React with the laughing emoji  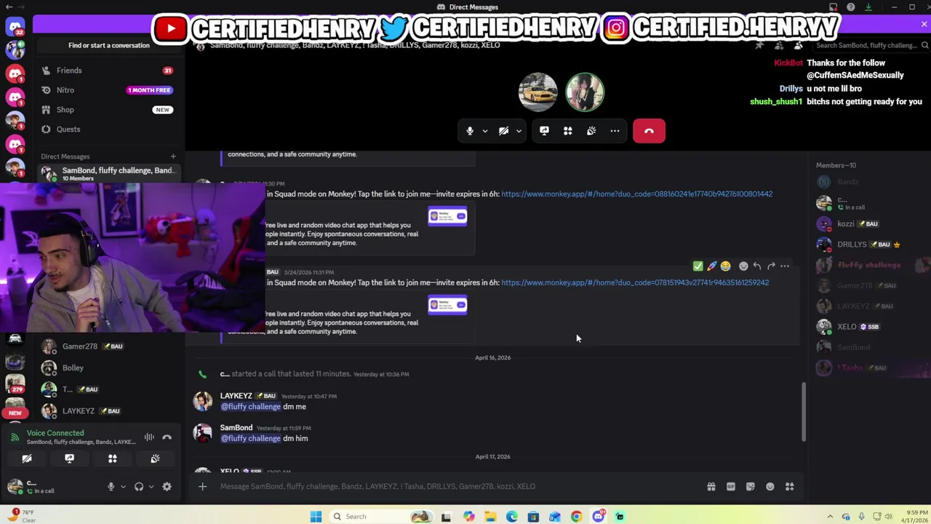(726, 266)
